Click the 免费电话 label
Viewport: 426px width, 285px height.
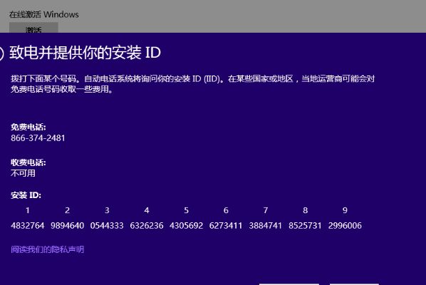coord(28,127)
